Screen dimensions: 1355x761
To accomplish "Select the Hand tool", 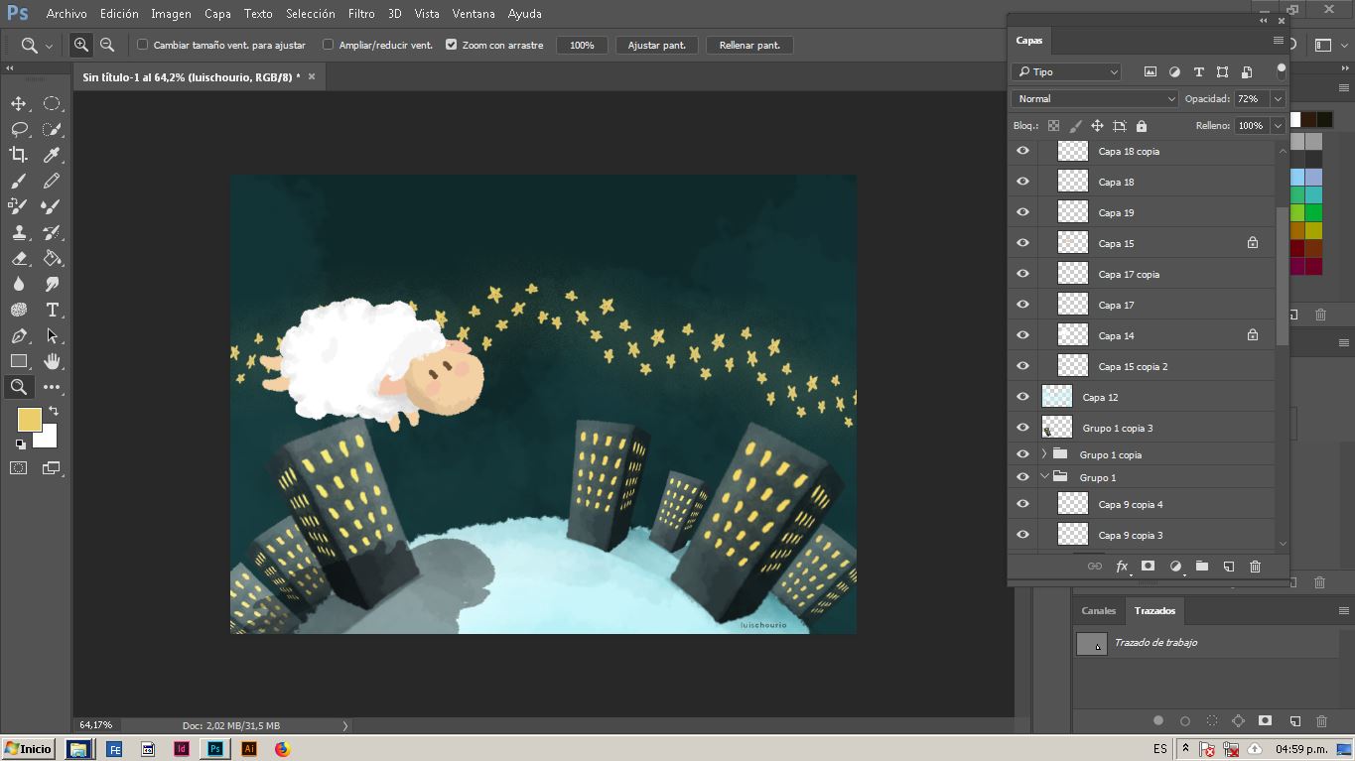I will pyautogui.click(x=52, y=361).
